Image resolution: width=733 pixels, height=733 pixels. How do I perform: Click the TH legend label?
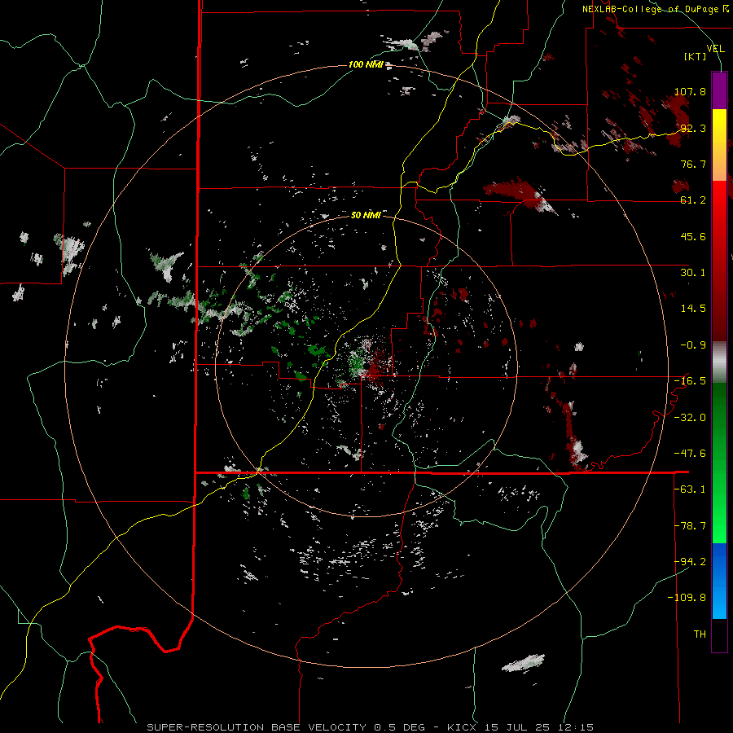700,634
